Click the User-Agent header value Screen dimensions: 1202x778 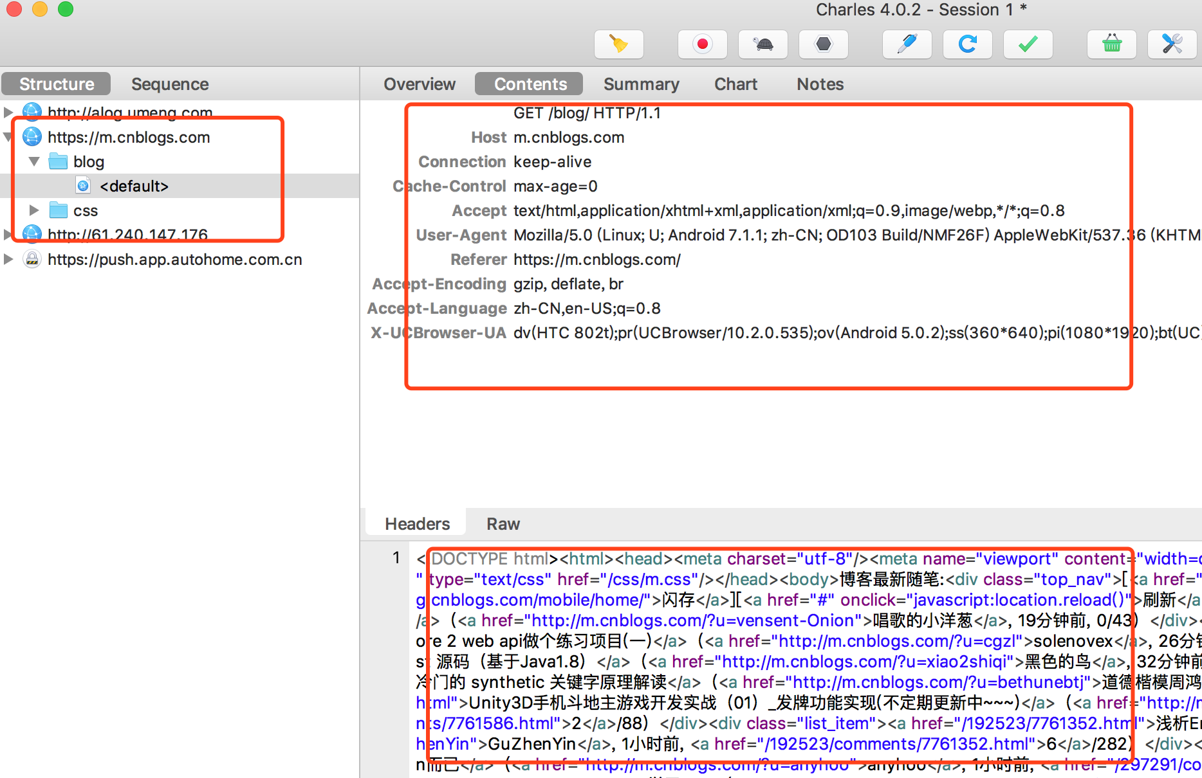(x=857, y=235)
